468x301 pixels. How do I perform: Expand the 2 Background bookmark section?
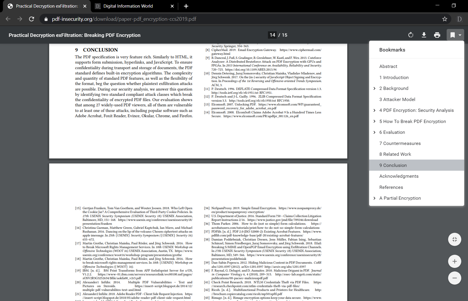coord(374,88)
